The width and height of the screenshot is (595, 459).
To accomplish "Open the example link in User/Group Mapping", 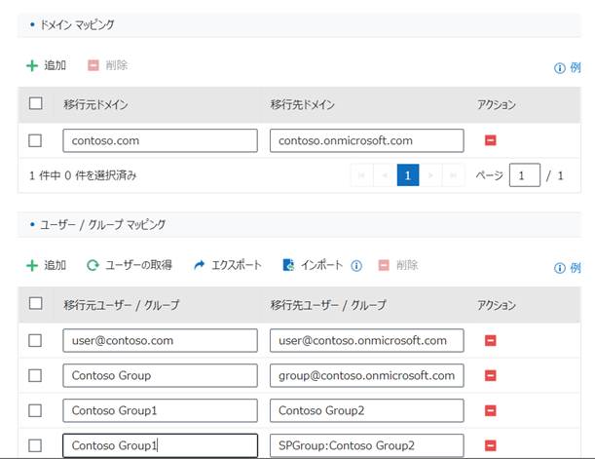I will (x=568, y=268).
